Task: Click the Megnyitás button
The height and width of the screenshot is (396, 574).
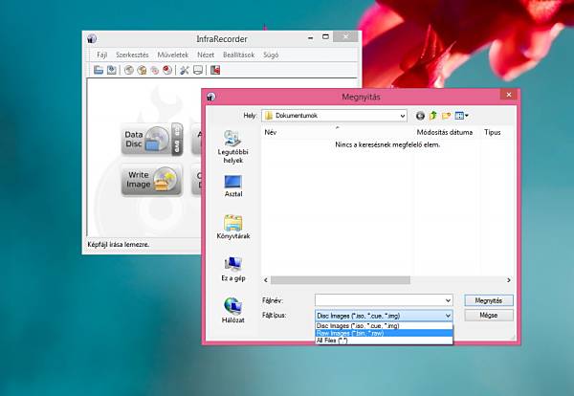Action: tap(489, 300)
